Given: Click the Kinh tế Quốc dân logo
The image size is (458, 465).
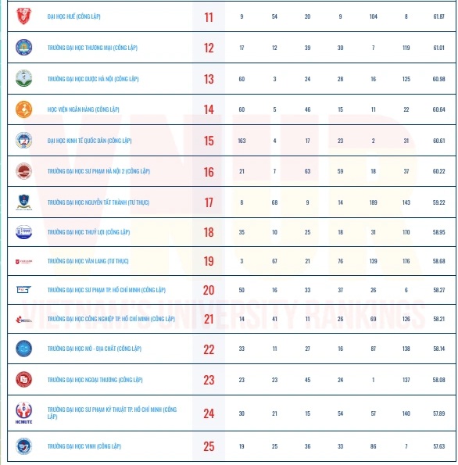Looking at the screenshot, I should tap(23, 140).
